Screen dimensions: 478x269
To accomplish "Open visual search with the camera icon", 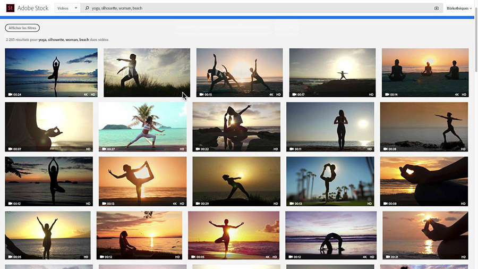I will coord(437,8).
